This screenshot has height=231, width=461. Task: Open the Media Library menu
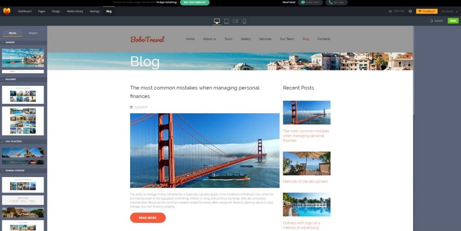click(x=75, y=11)
